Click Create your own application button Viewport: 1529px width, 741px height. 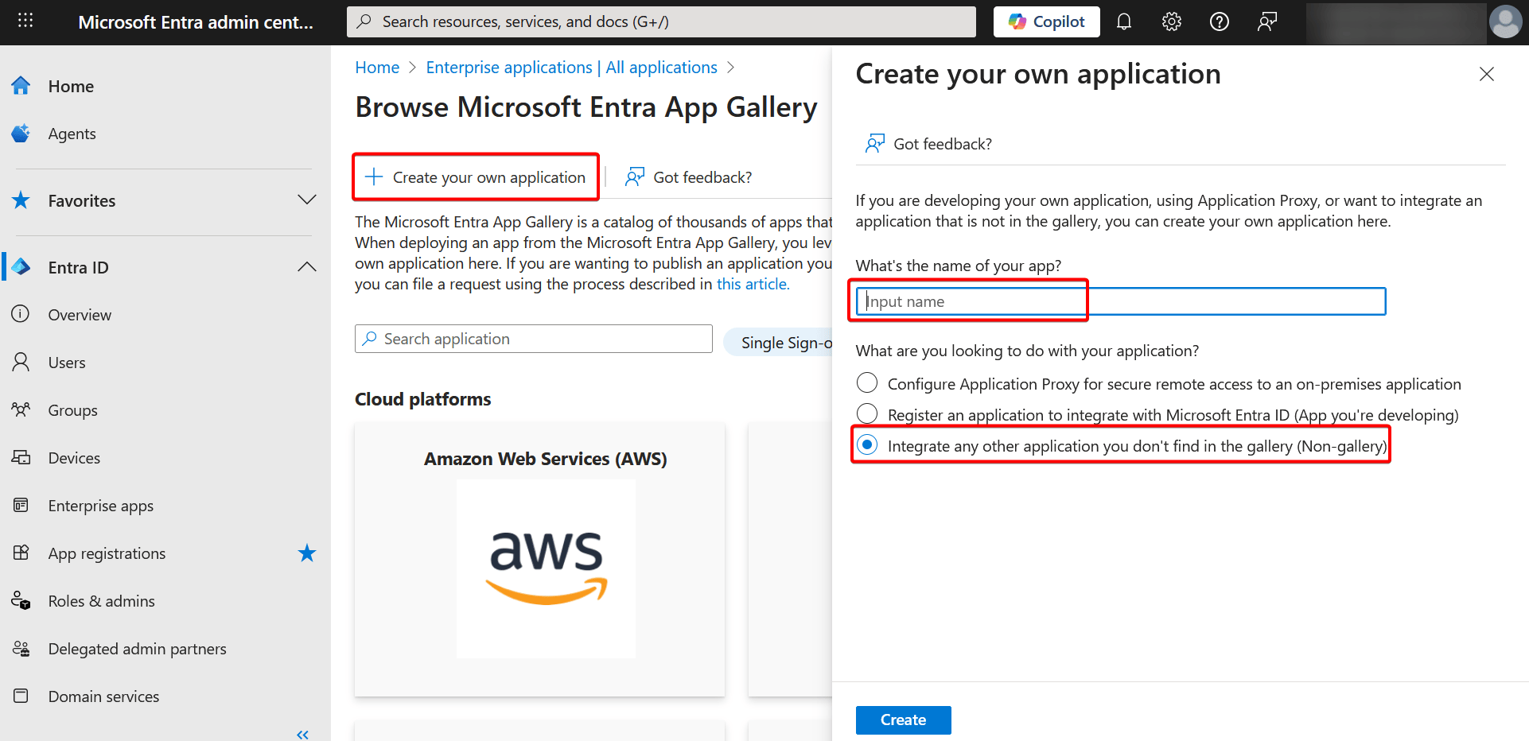click(x=476, y=177)
